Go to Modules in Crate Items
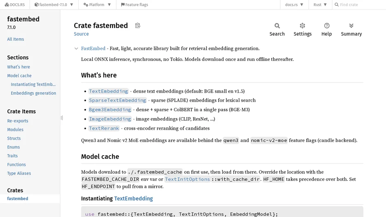The image size is (386, 217). coord(15,130)
